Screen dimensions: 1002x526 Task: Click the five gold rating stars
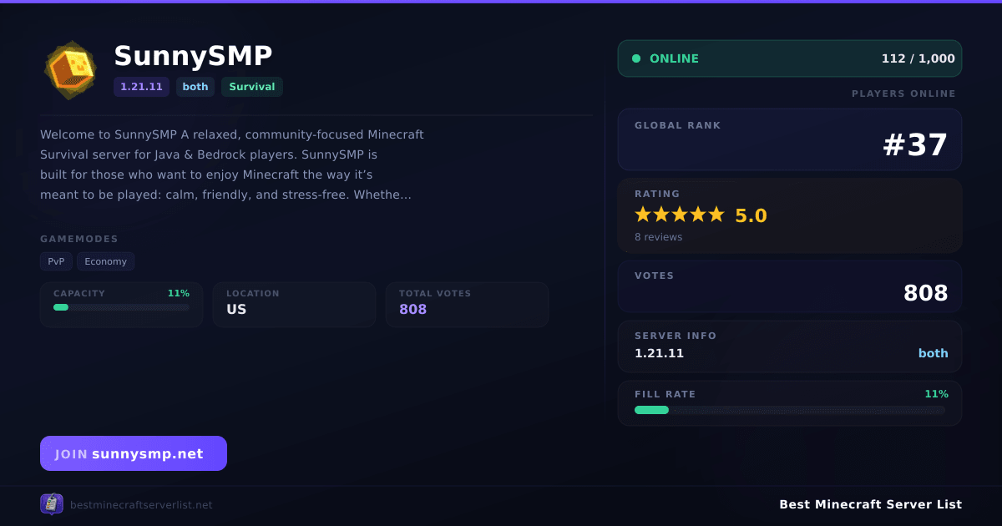(680, 215)
